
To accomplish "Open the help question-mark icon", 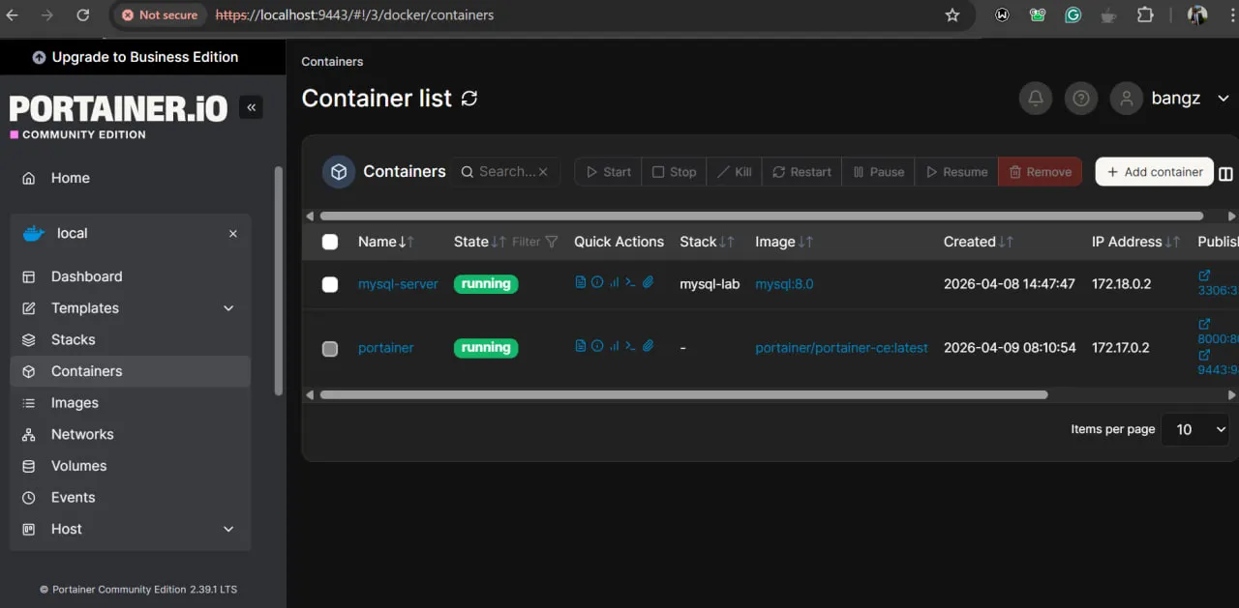I will pyautogui.click(x=1081, y=99).
